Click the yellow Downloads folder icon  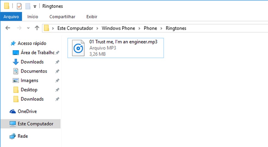tap(16, 99)
